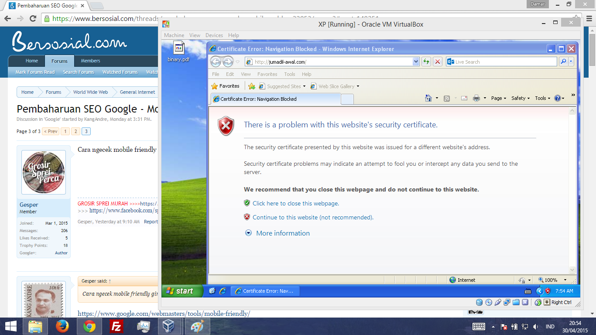Click VirtualBox optical disc status icon
The height and width of the screenshot is (335, 596).
[x=489, y=302]
